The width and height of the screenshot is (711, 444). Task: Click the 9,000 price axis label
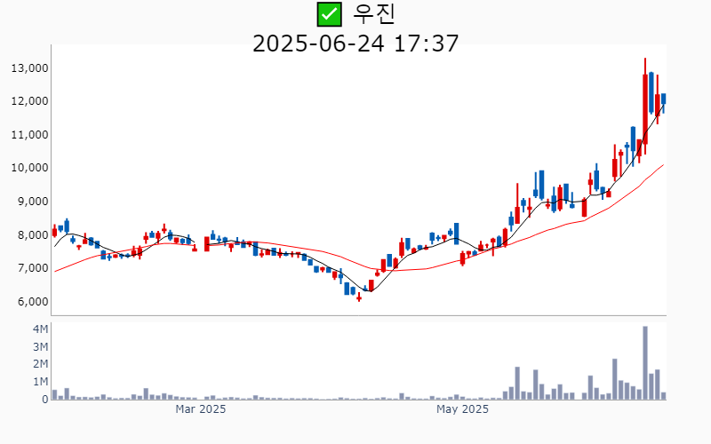[x=33, y=202]
